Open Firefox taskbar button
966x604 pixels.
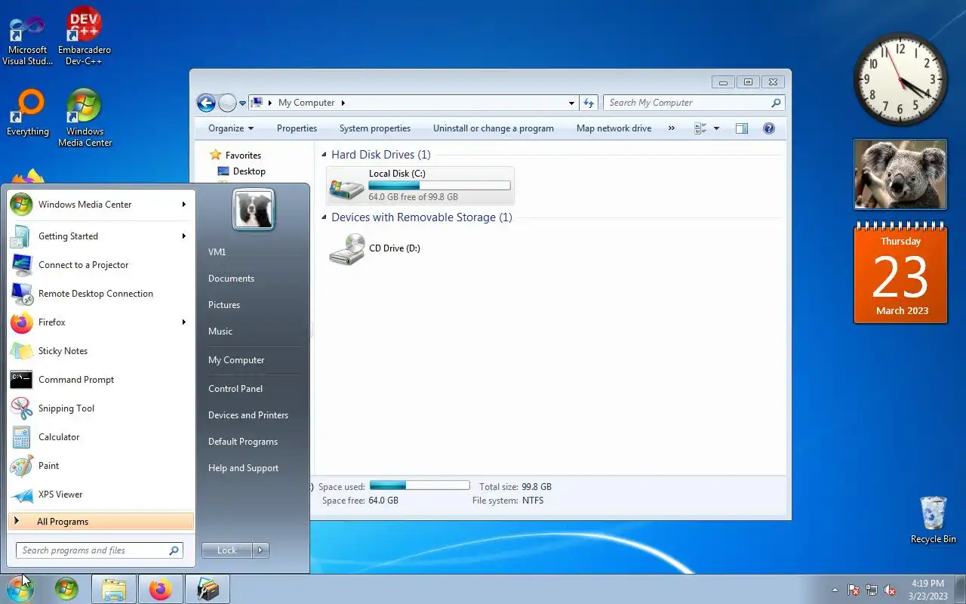[160, 589]
